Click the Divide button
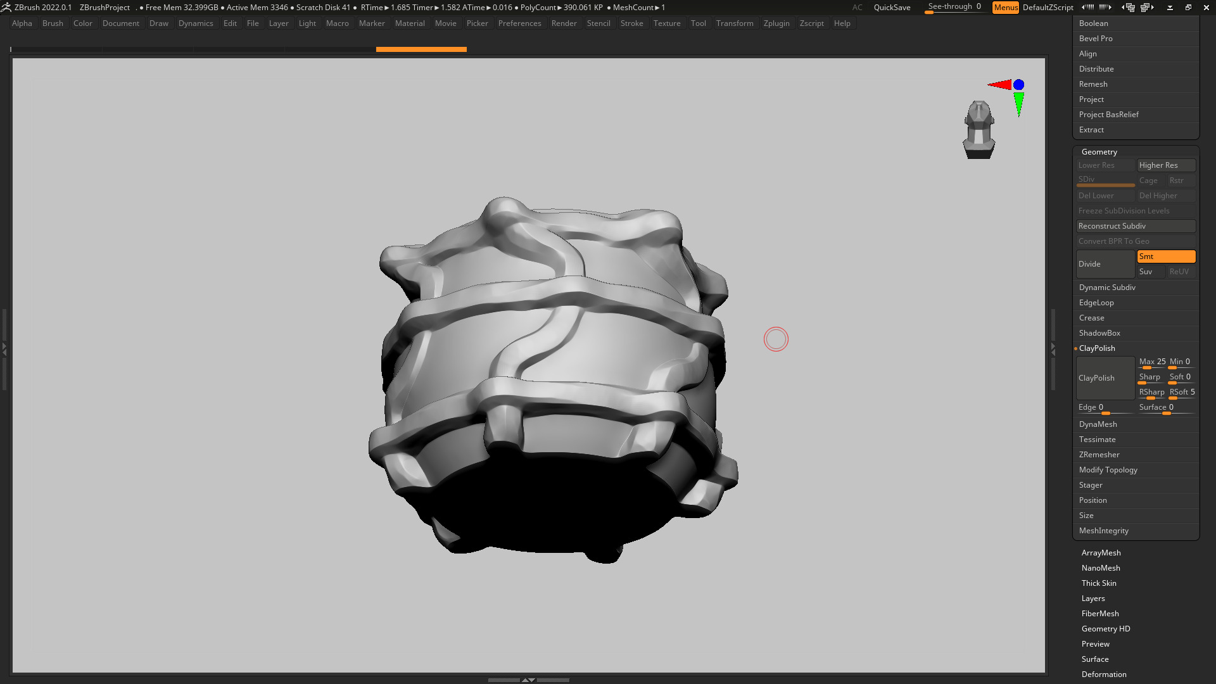 tap(1105, 264)
